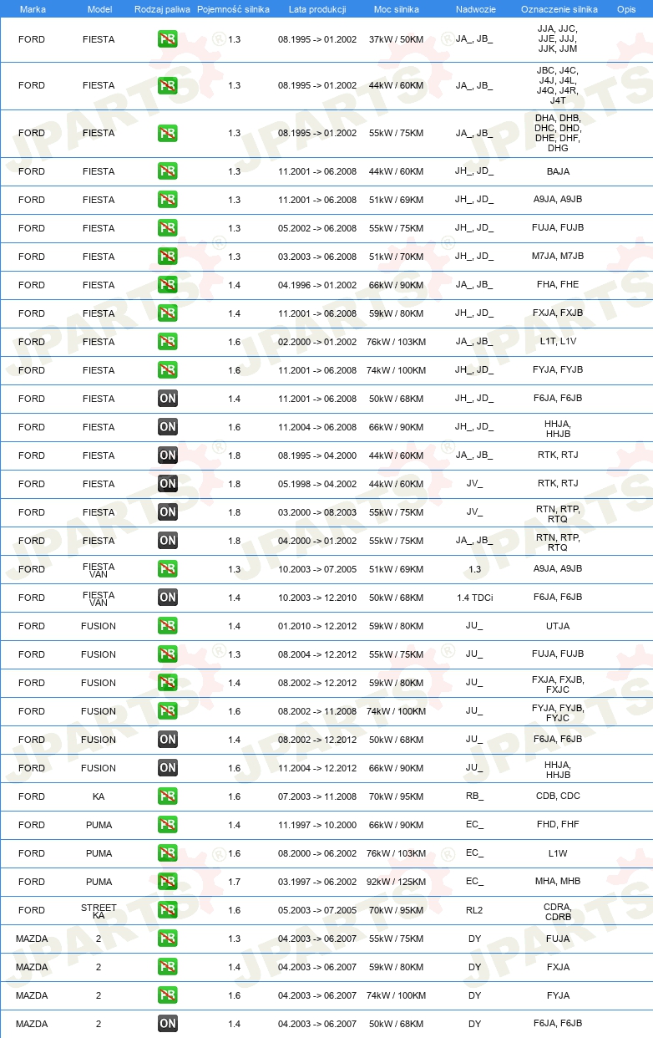Click the FIESTA VAN model in the 1.4 TDCi row
653x1038 pixels.
(99, 598)
